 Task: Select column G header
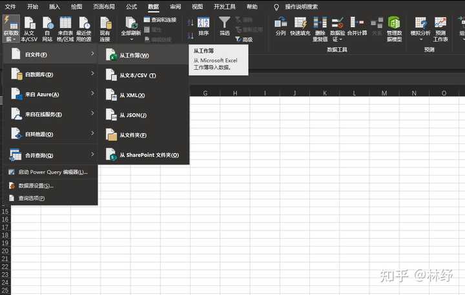(x=205, y=93)
